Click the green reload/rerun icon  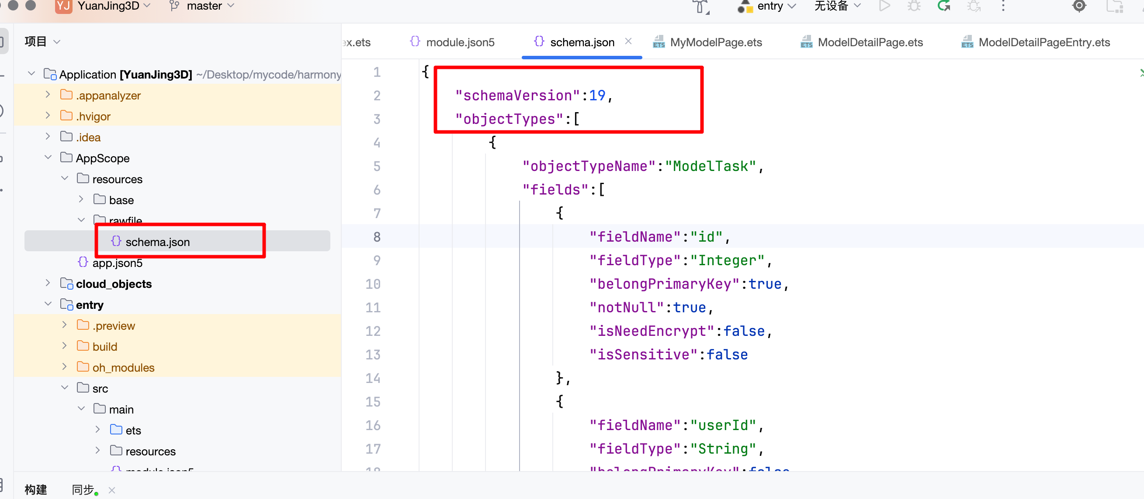point(944,6)
